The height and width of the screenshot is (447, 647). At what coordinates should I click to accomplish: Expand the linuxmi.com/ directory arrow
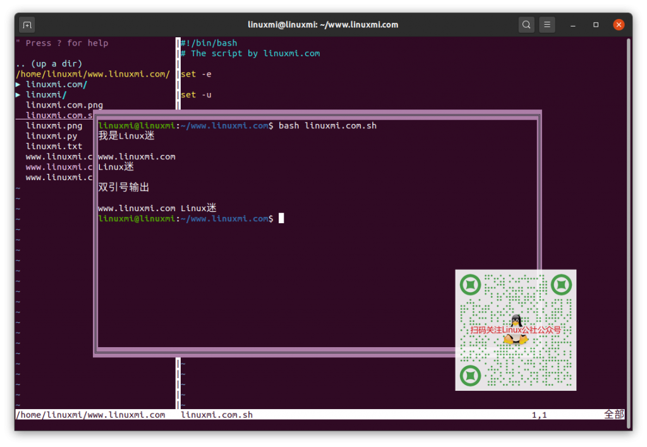pos(18,84)
